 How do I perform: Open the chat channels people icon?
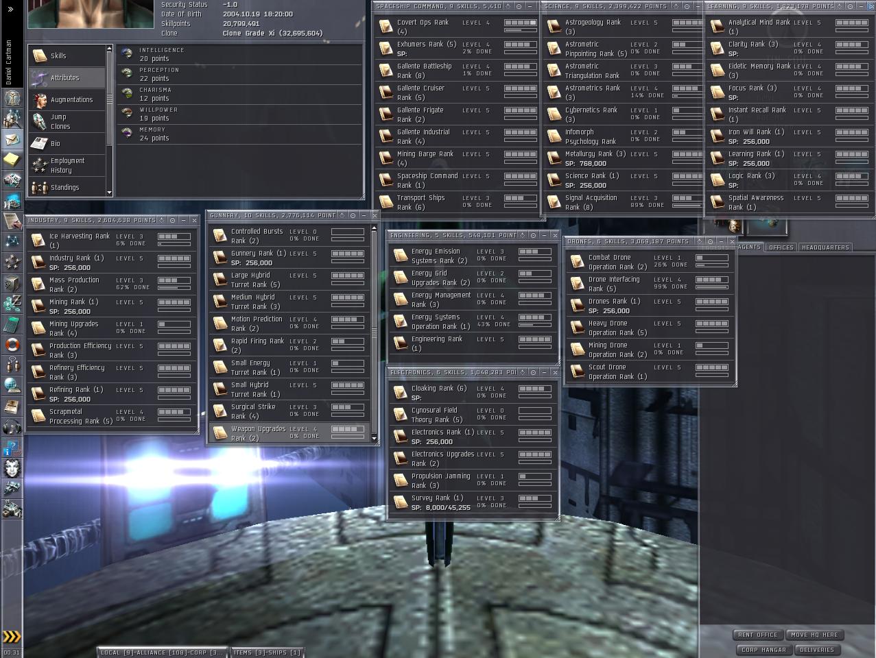[x=12, y=365]
